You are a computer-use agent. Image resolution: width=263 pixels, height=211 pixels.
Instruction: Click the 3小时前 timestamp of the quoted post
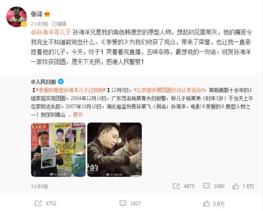click(x=39, y=186)
